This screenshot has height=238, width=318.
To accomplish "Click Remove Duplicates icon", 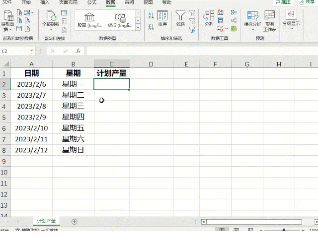I will 221,20.
